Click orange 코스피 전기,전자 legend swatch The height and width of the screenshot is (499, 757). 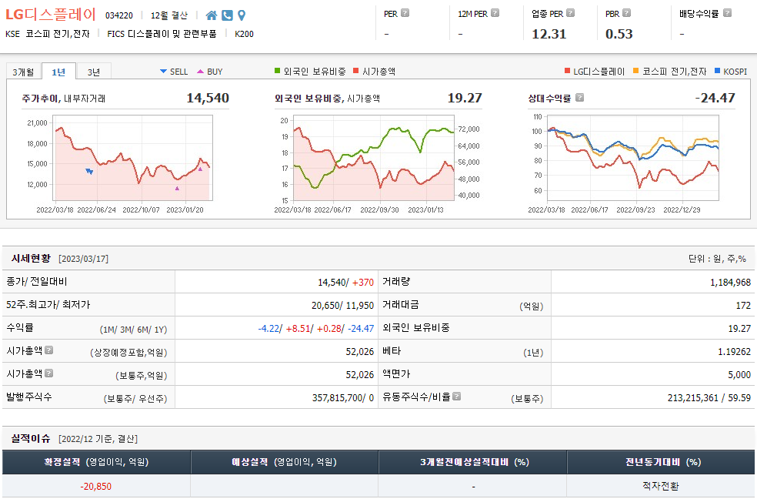click(x=635, y=71)
